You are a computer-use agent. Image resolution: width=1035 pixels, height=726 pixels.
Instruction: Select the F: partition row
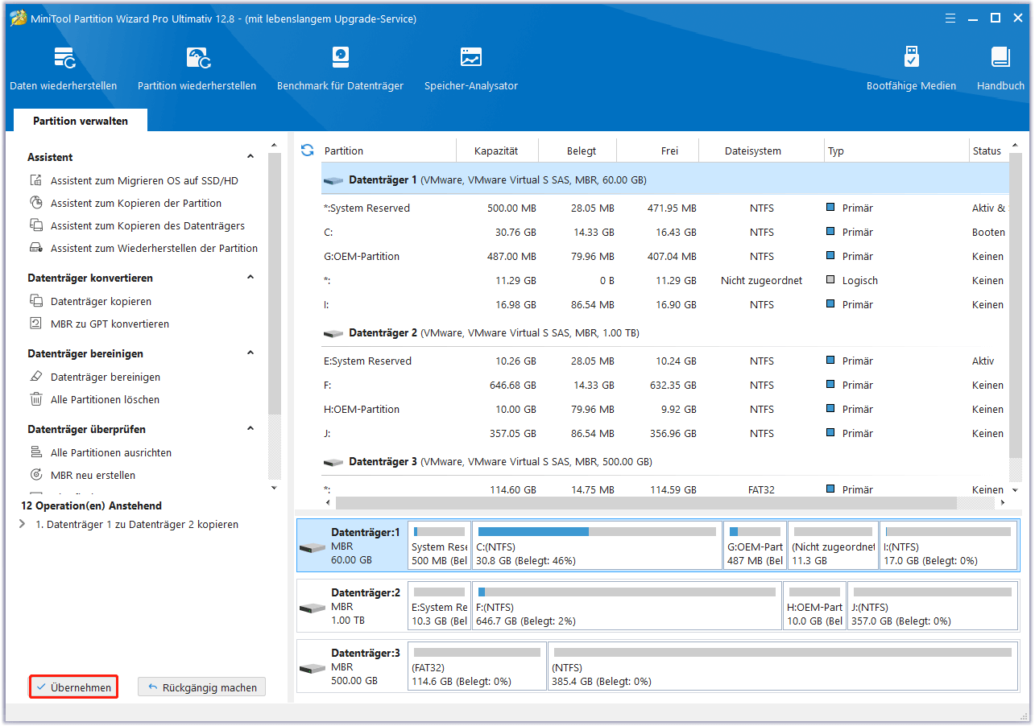(665, 385)
